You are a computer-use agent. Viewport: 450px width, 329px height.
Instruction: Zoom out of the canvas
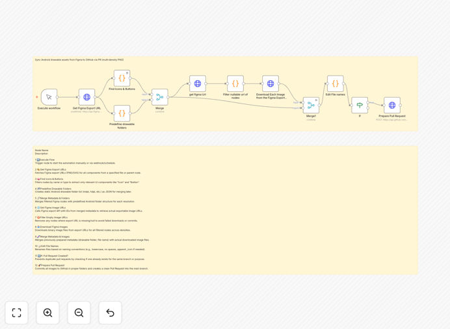pyautogui.click(x=79, y=313)
